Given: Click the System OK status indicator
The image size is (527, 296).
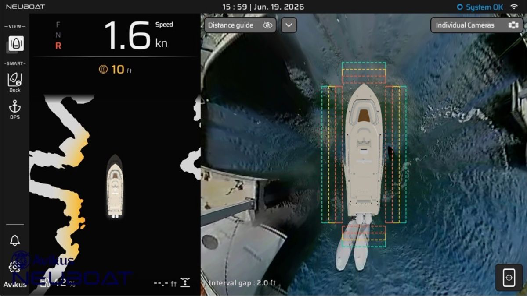Looking at the screenshot, I should pyautogui.click(x=480, y=7).
